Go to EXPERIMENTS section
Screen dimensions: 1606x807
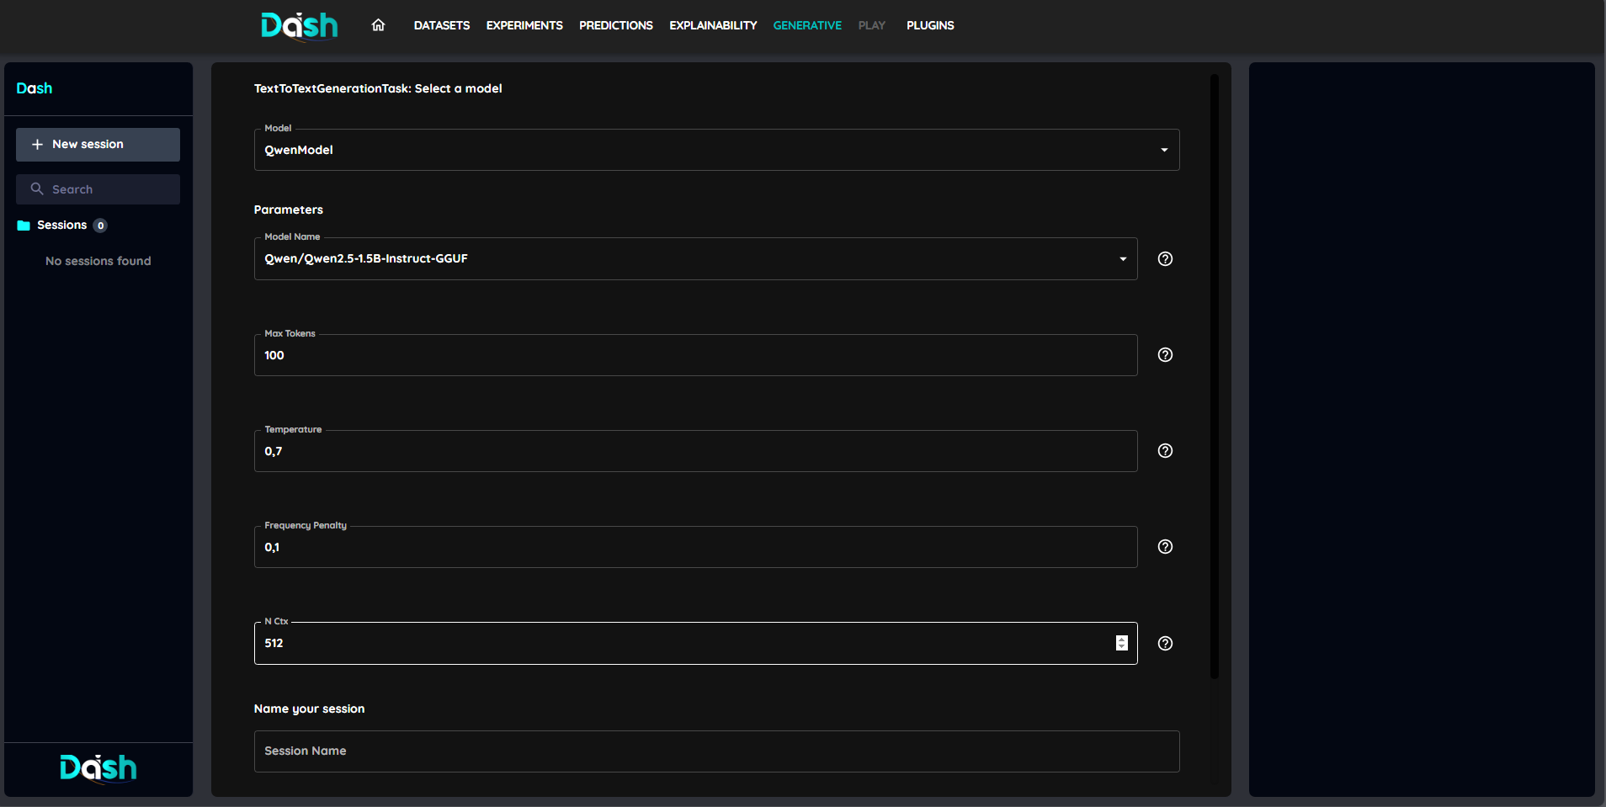524,25
